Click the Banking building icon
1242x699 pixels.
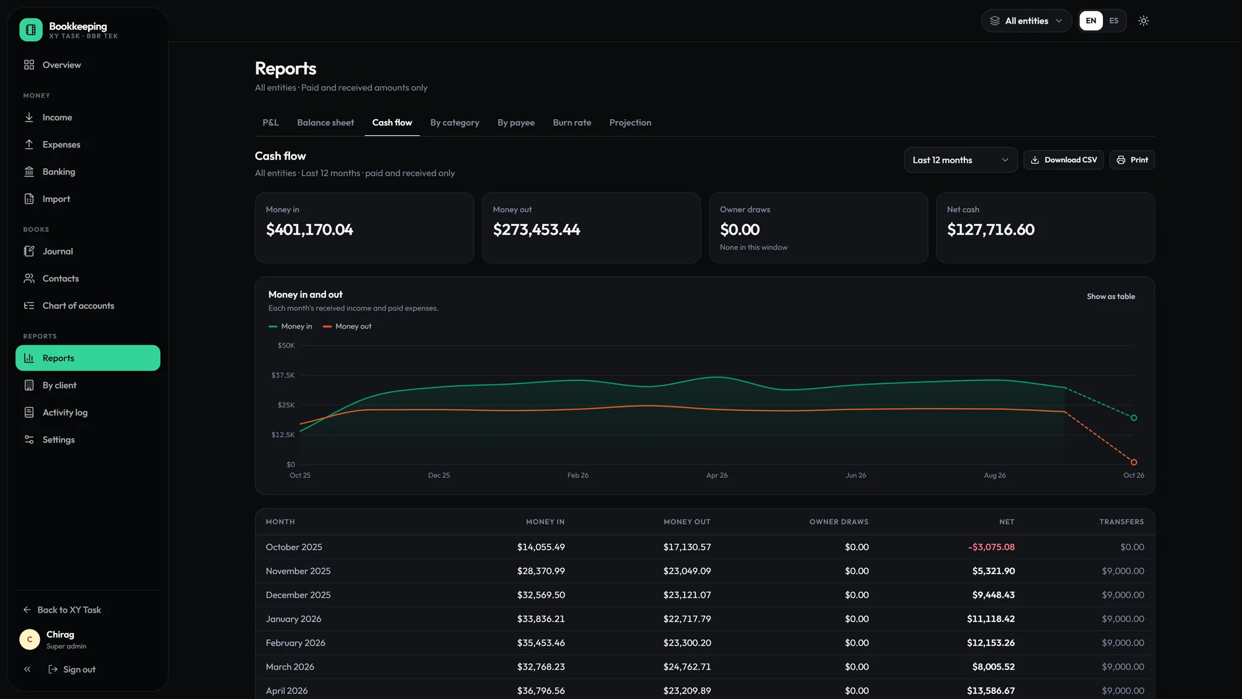29,172
